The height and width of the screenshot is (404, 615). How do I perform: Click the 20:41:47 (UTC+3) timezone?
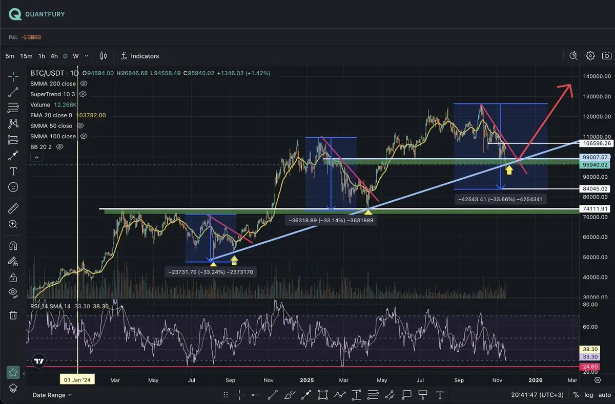(536, 395)
